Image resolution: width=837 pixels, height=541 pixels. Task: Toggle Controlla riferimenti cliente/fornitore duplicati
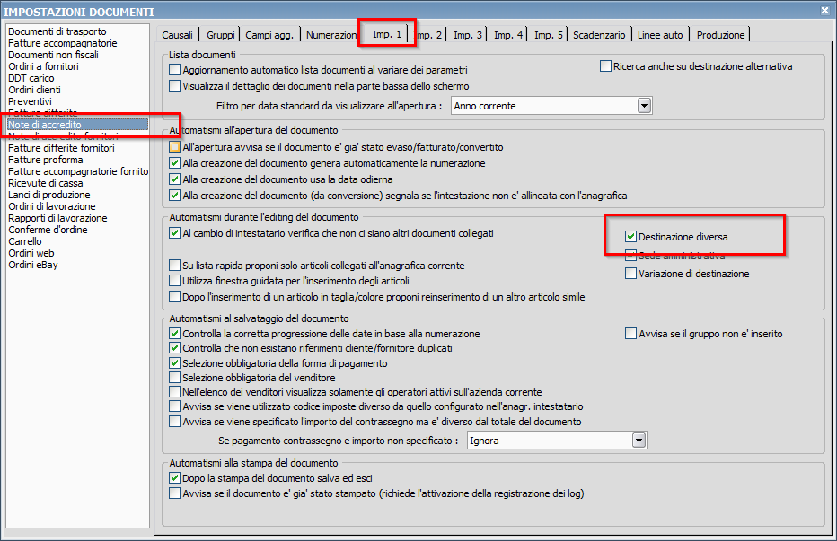pos(174,348)
